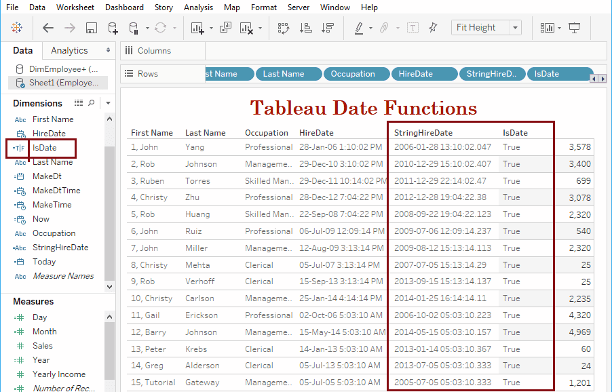
Task: Select the StringHireD.. pill on Rows
Action: tap(492, 74)
